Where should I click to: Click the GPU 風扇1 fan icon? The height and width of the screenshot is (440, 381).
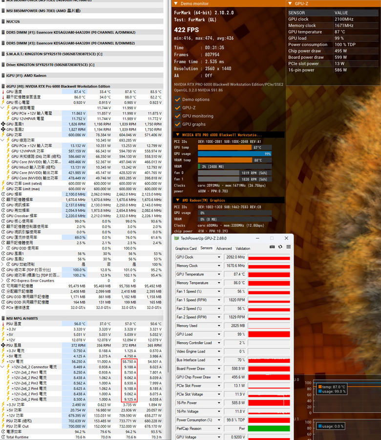coord(3,124)
